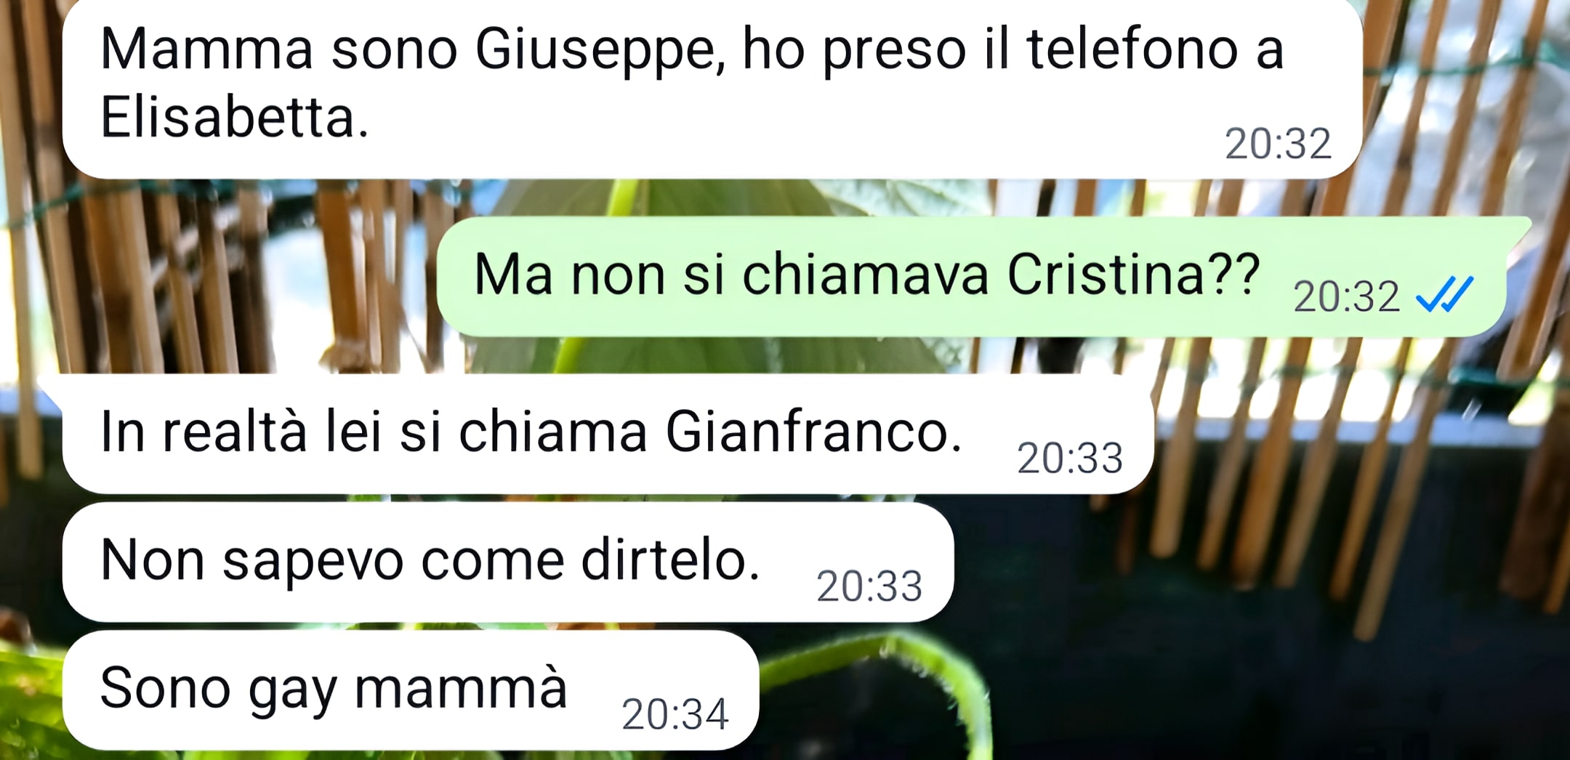Select the "Mamma sono Giuseppe" message bubble
This screenshot has height=760, width=1570.
[712, 89]
